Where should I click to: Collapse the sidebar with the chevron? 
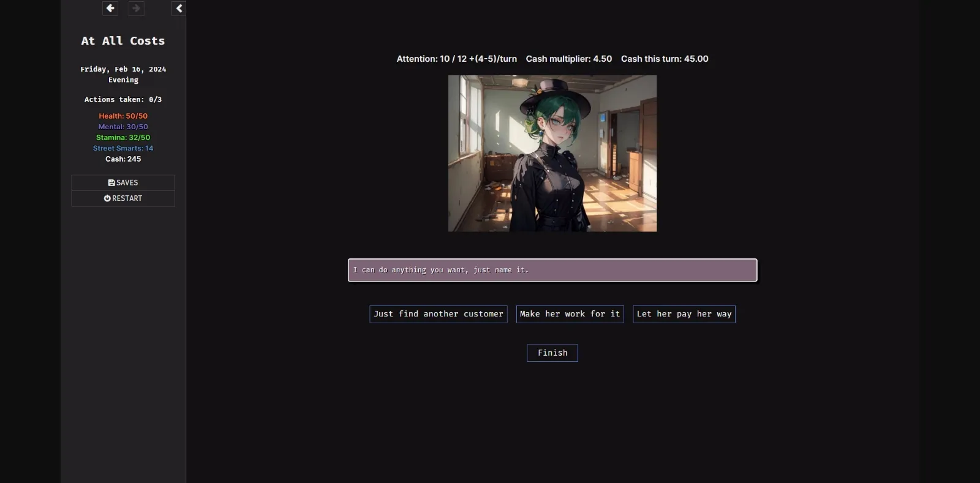179,8
